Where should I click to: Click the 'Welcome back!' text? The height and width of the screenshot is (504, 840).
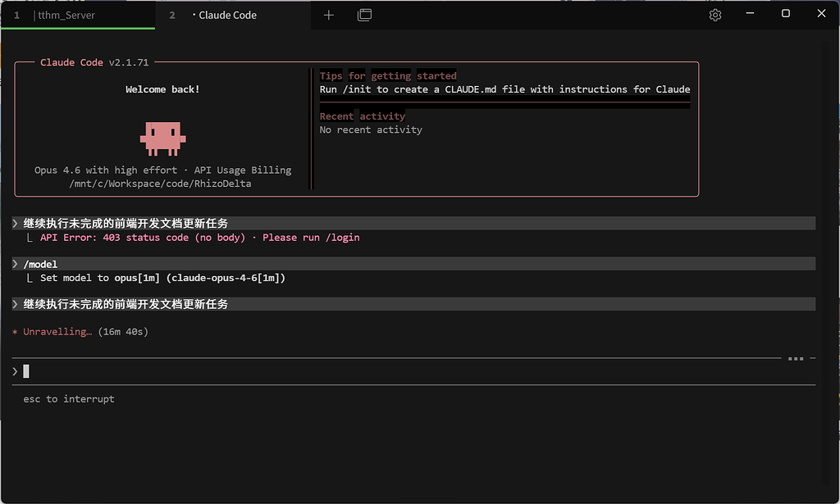coord(163,89)
